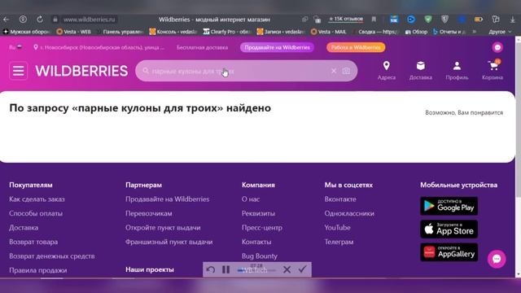Open Возможно, Вам понравится link

pos(464,112)
